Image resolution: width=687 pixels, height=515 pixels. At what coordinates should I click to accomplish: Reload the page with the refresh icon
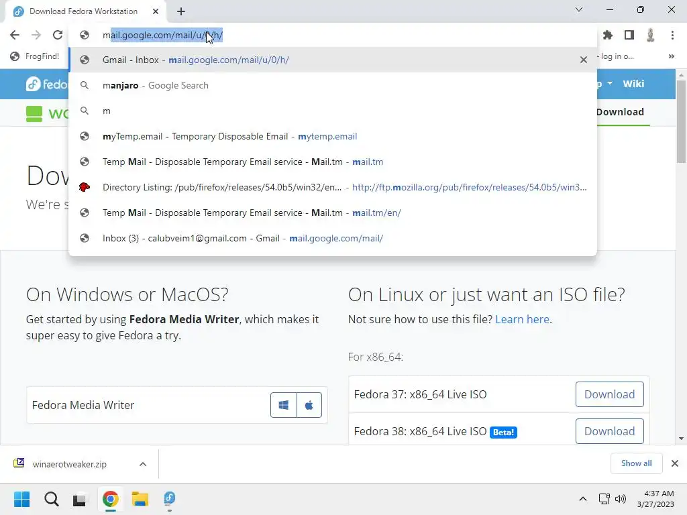[x=58, y=35]
